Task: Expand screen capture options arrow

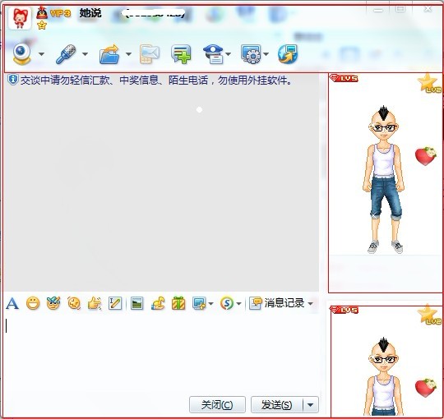Action: tap(210, 304)
